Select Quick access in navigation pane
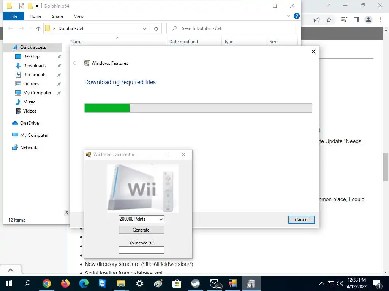Image resolution: width=389 pixels, height=291 pixels. click(33, 47)
